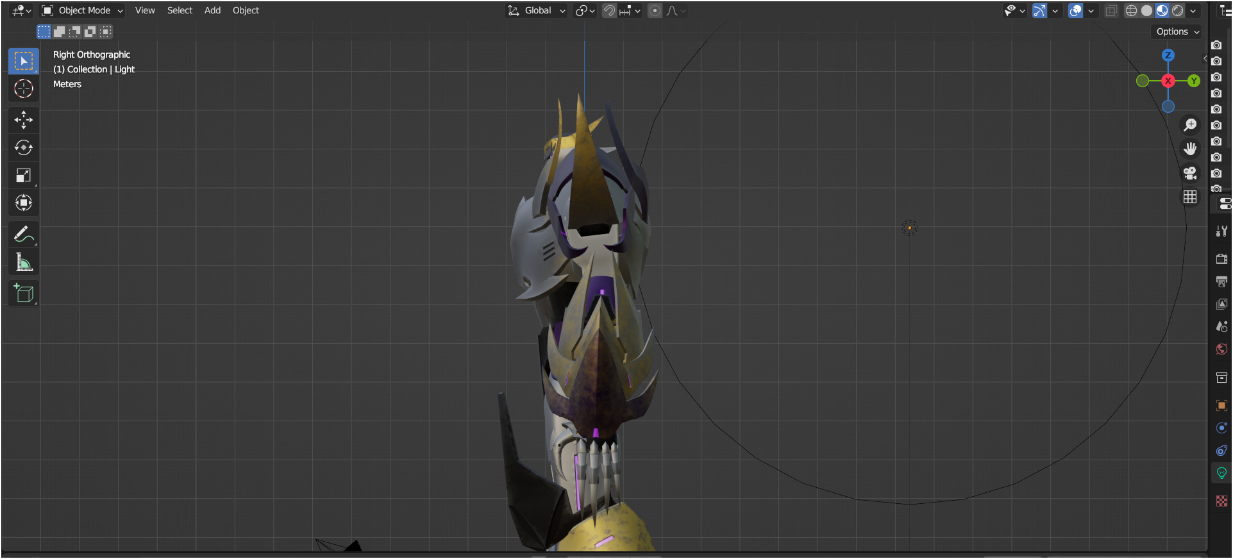Select the Scale tool
This screenshot has width=1233, height=559.
pyautogui.click(x=24, y=175)
